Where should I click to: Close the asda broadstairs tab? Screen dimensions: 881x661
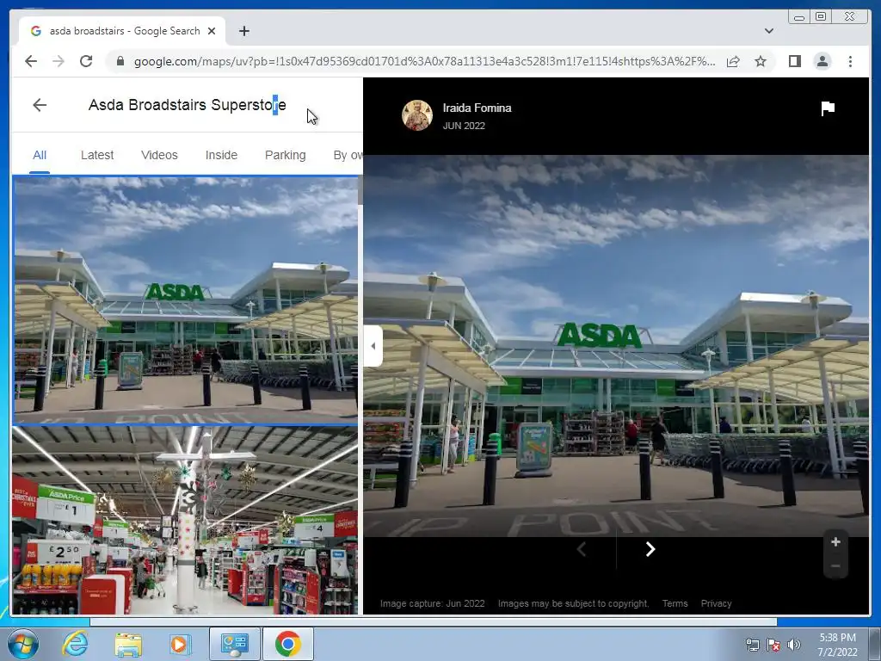pos(212,31)
